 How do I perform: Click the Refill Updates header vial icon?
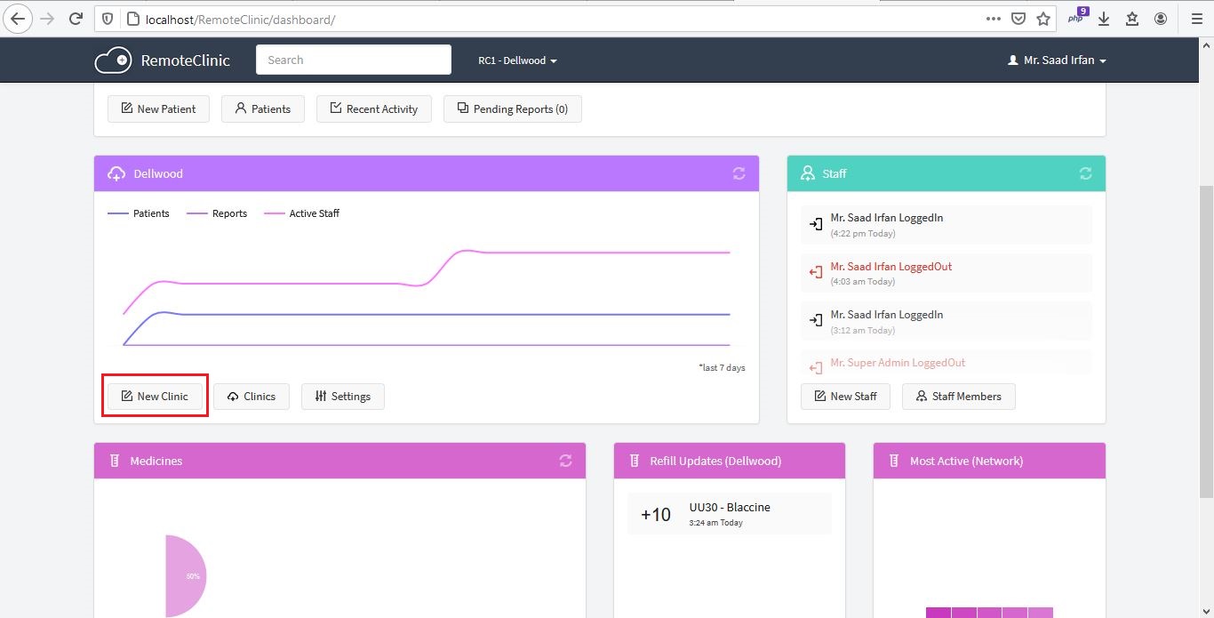coord(634,461)
